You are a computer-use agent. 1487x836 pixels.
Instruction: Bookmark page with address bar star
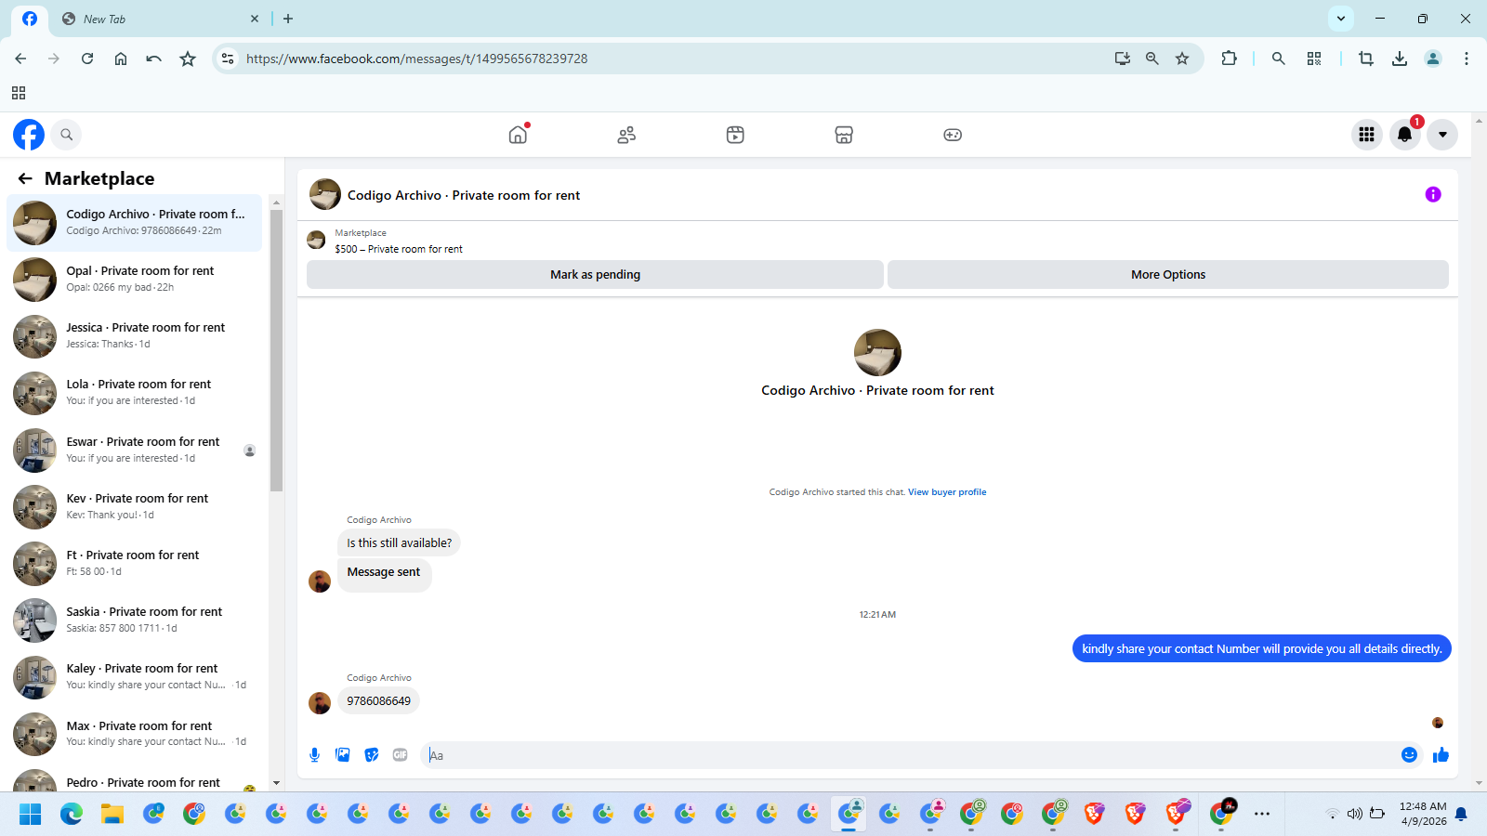coord(1182,59)
